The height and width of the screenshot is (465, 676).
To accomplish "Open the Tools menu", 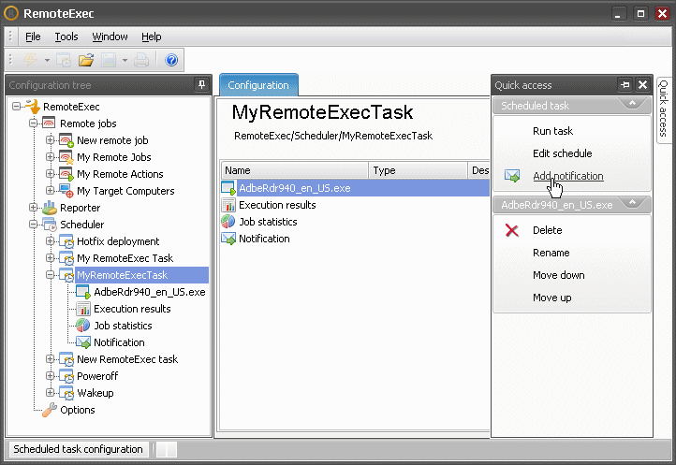I will click(x=66, y=36).
